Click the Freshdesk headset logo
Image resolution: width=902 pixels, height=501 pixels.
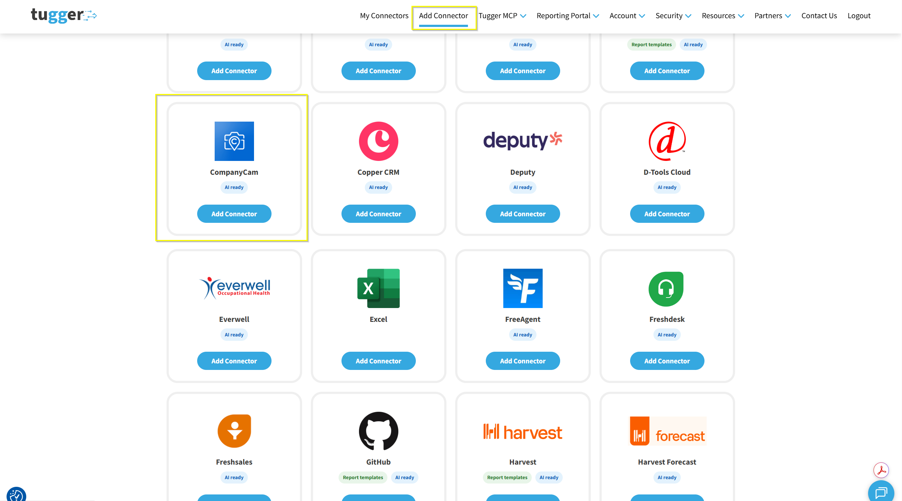666,289
